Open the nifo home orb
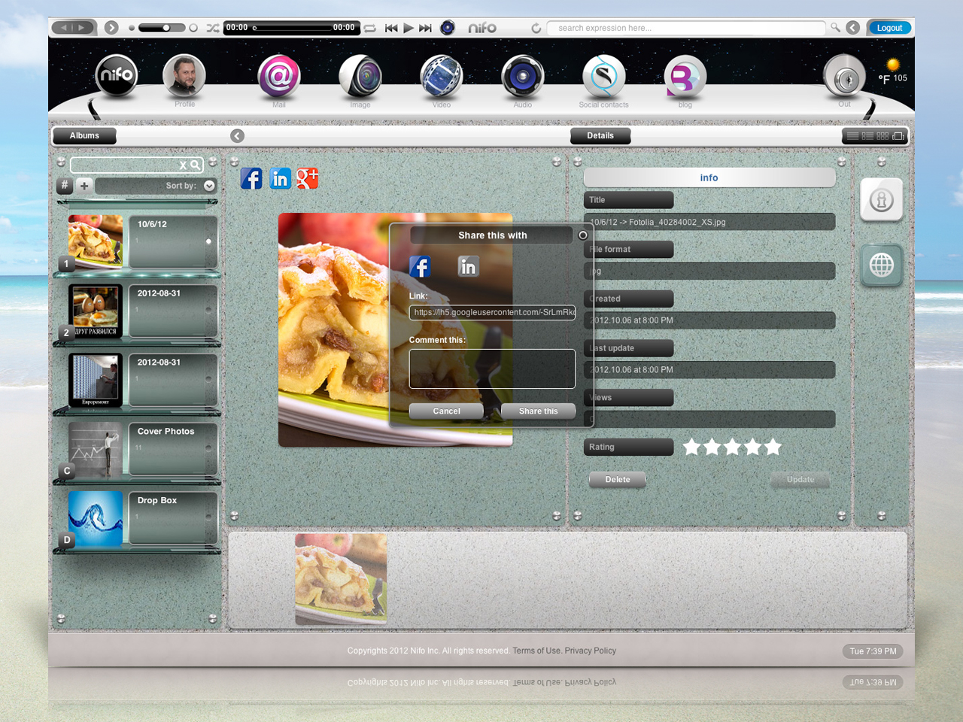 (117, 75)
